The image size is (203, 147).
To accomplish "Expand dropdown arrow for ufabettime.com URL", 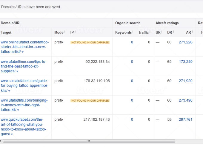I will (17, 72).
